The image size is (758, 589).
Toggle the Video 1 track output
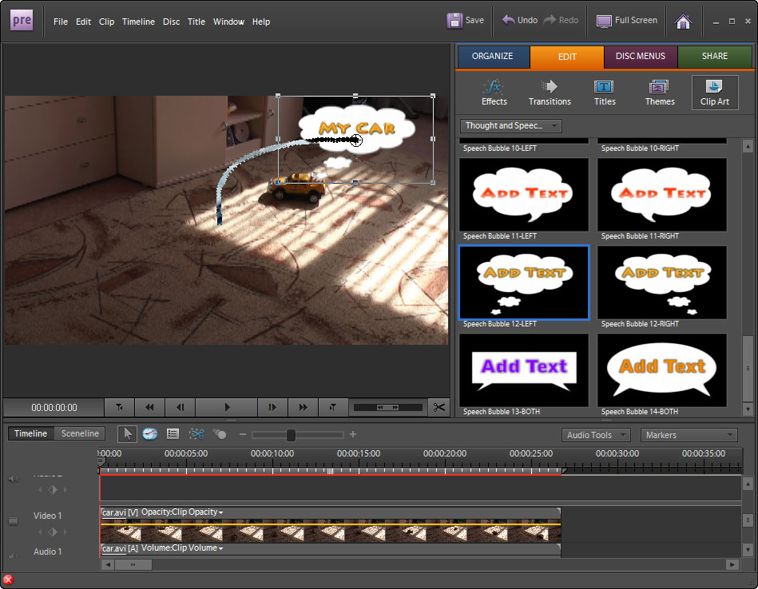click(13, 520)
